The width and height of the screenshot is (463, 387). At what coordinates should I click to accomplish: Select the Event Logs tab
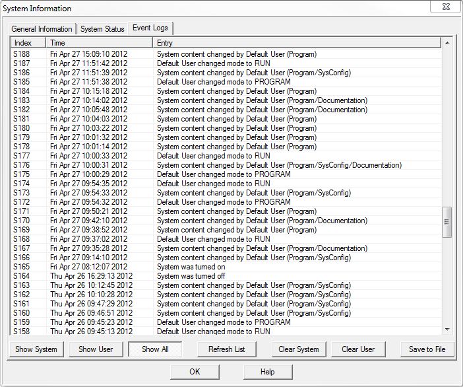[150, 28]
